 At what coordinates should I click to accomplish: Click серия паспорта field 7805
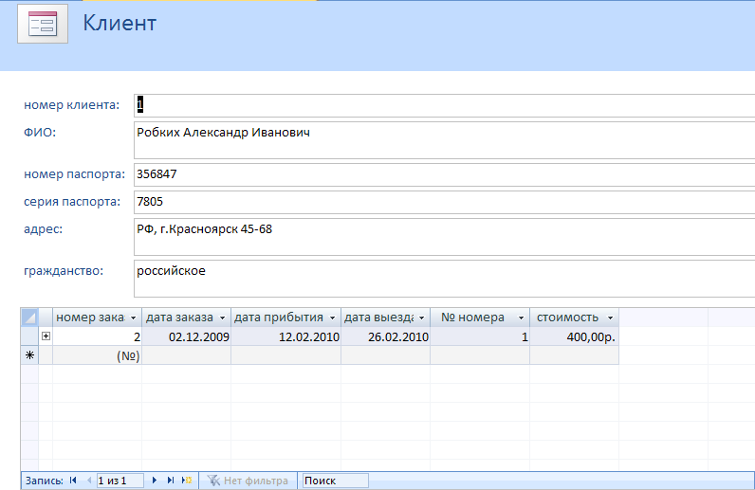click(445, 202)
